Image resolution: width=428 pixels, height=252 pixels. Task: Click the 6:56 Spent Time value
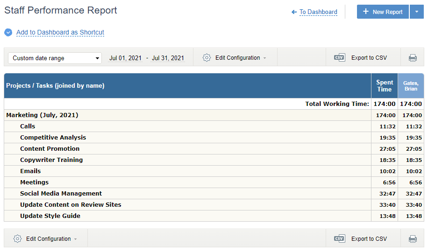coord(389,182)
